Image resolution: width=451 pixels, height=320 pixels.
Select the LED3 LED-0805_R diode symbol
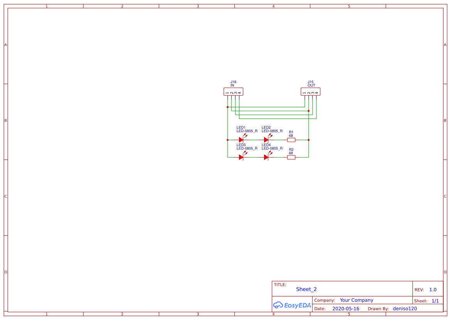tap(241, 157)
